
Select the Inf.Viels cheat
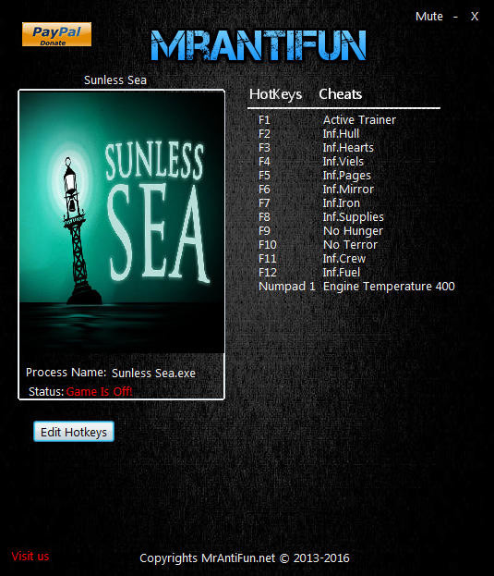tap(343, 162)
